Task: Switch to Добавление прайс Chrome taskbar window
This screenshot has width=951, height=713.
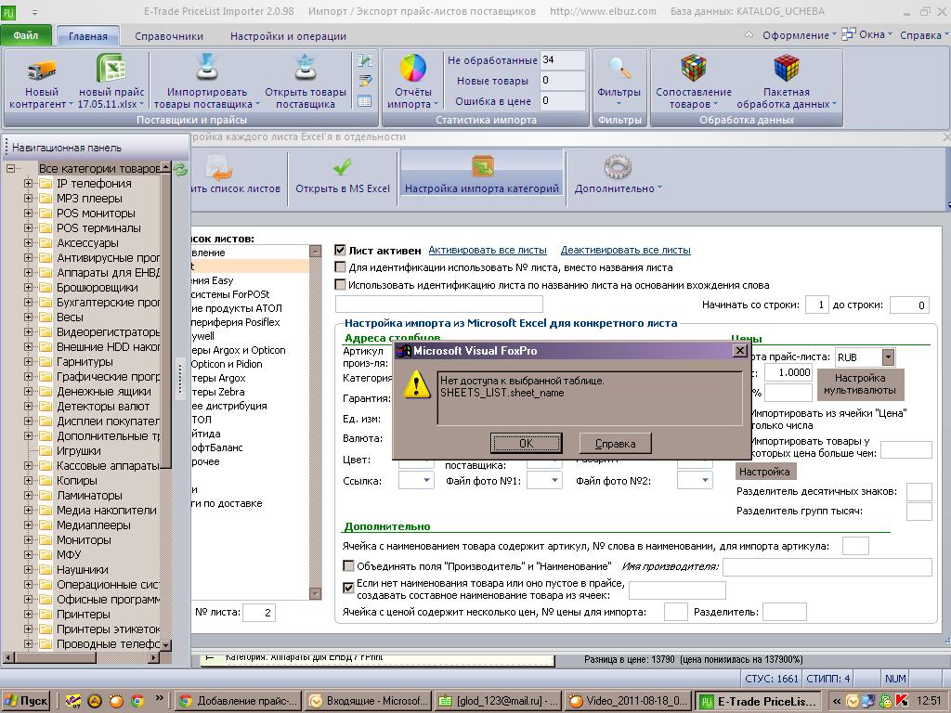Action: [238, 701]
